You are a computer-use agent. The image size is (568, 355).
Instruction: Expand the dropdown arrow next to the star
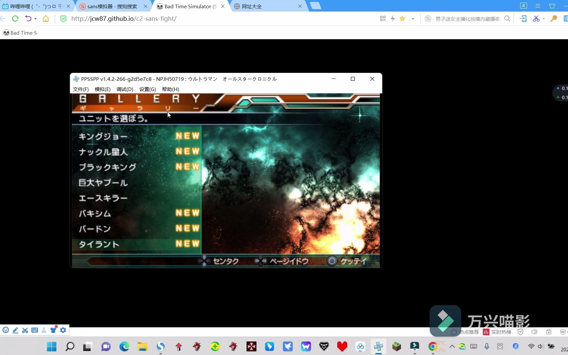(x=413, y=19)
